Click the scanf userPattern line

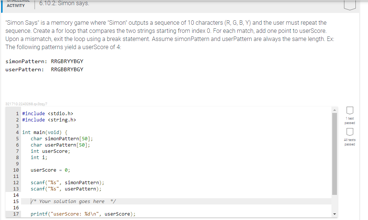(x=66, y=189)
